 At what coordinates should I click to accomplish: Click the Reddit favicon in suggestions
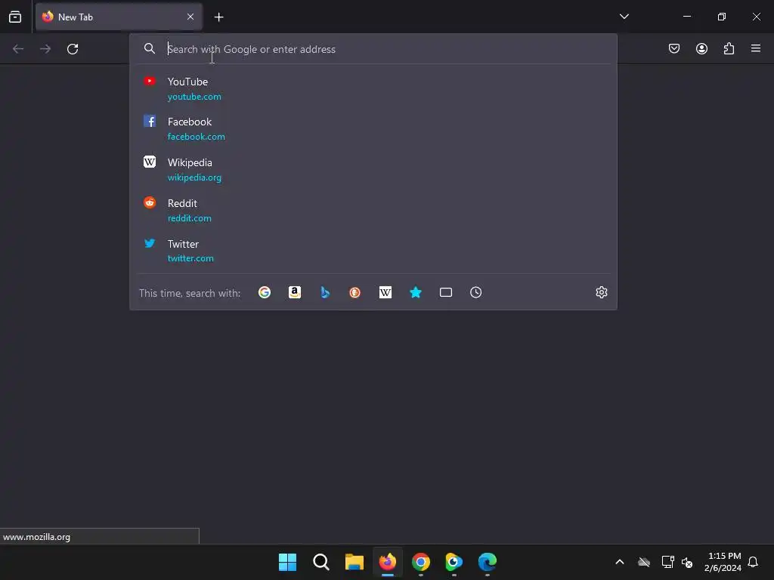(150, 202)
